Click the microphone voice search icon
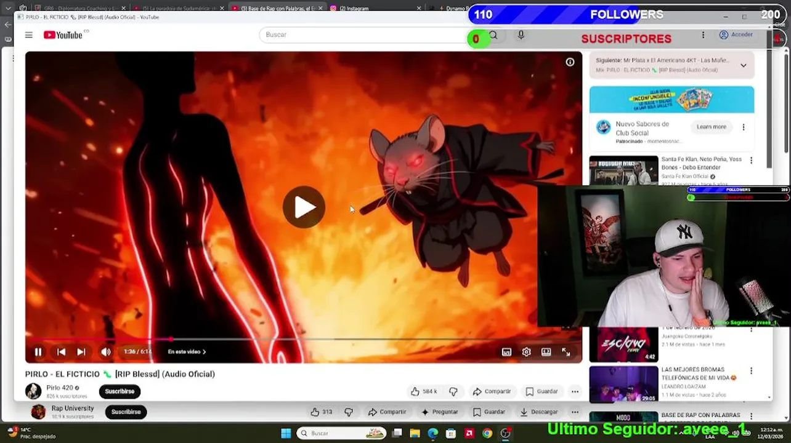This screenshot has width=791, height=443. coord(521,35)
